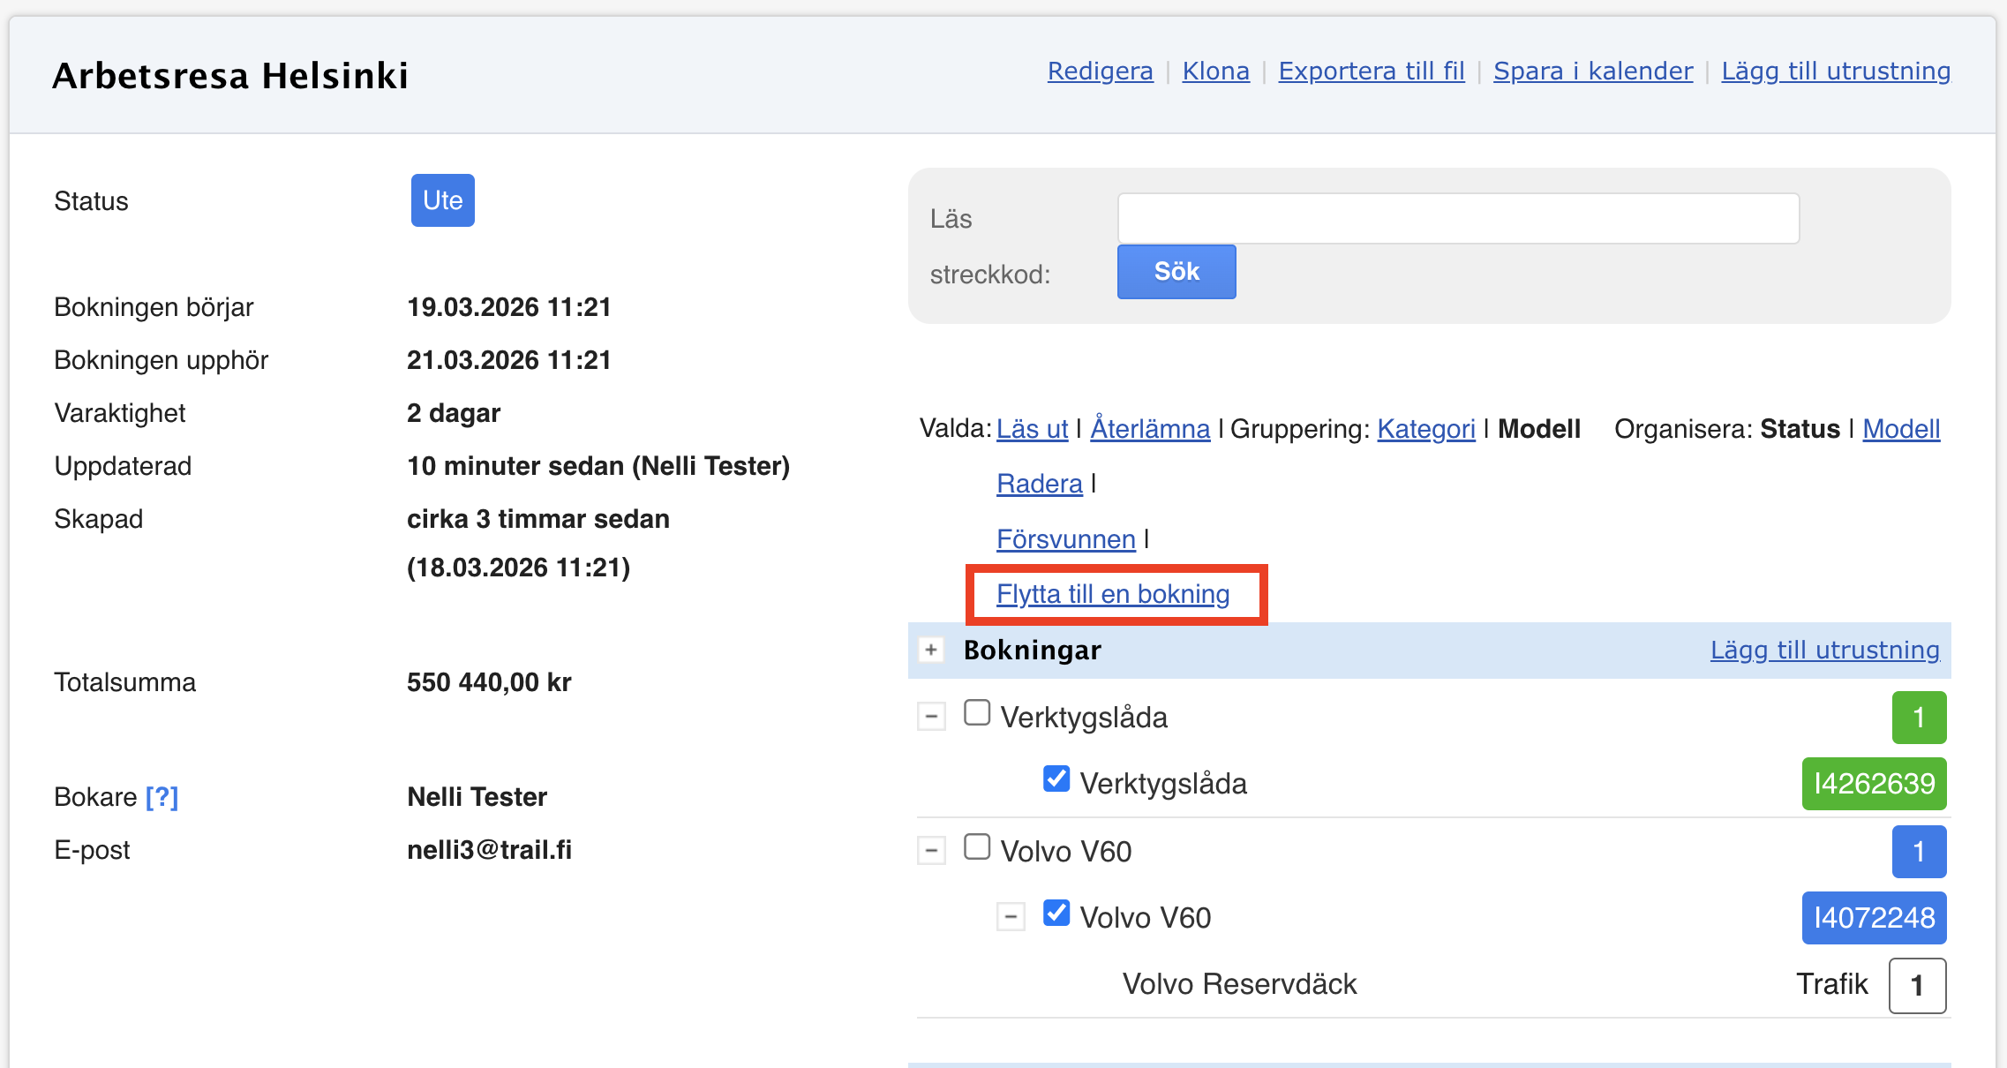
Task: Check the Volvo V60 group checkbox
Action: coord(976,847)
